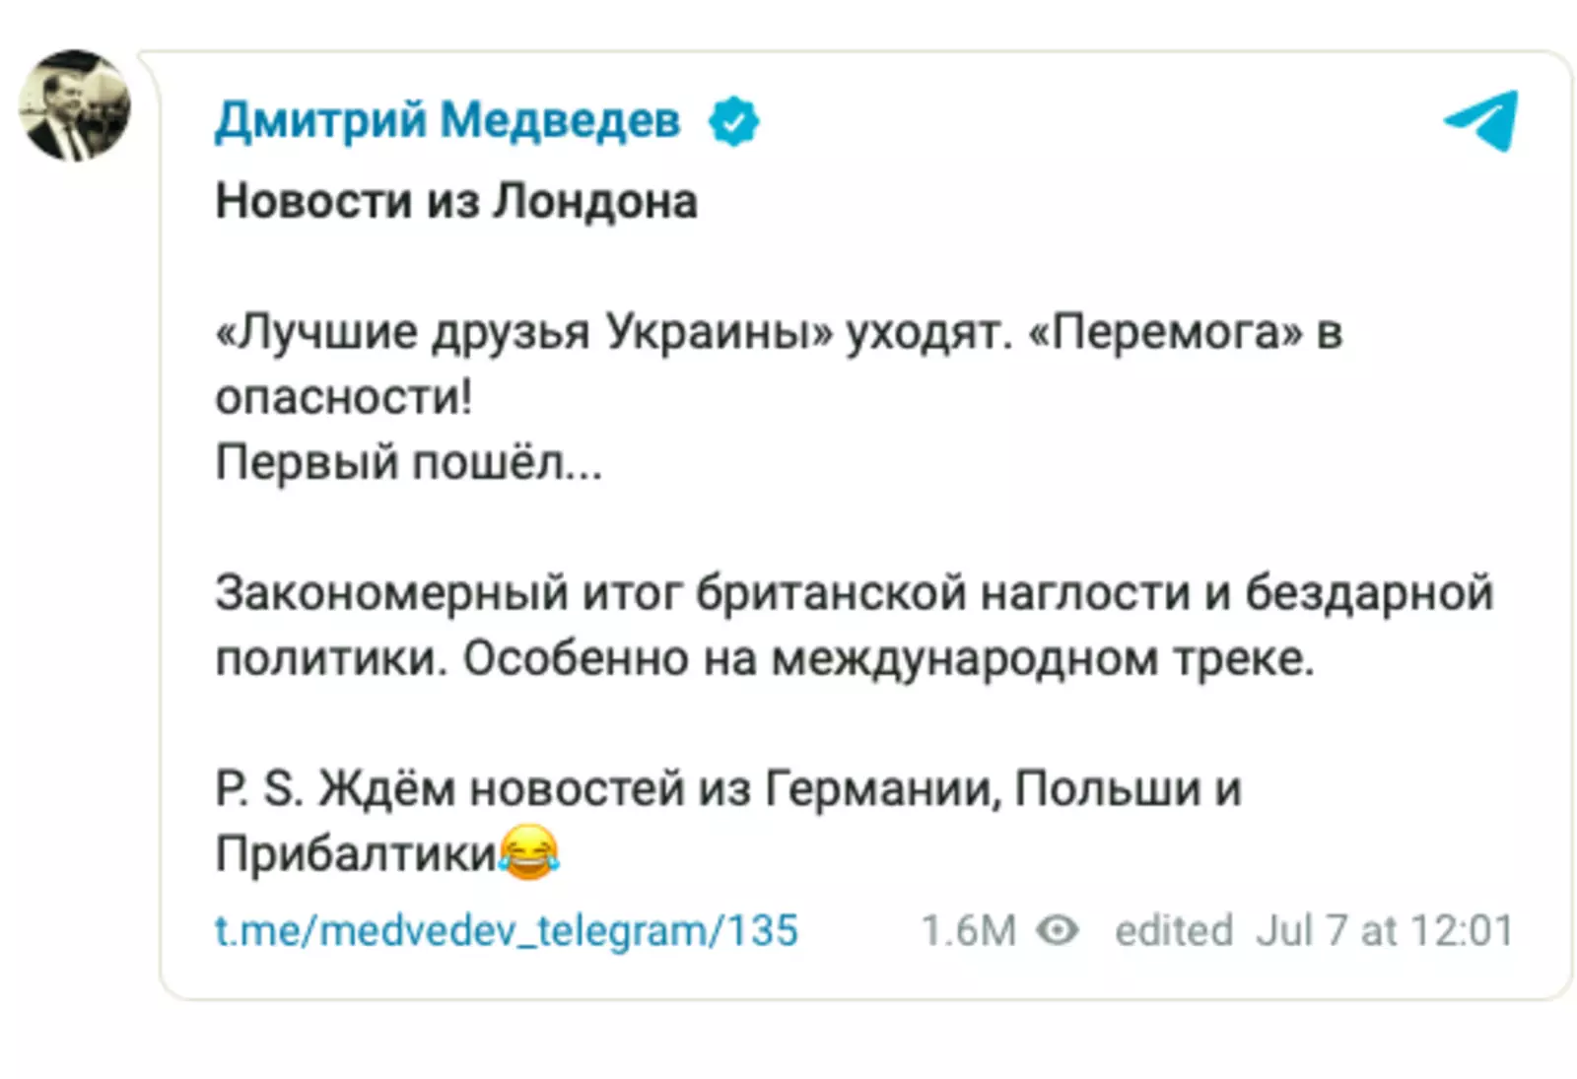Click the blue verified checkmark badge

pos(733,121)
